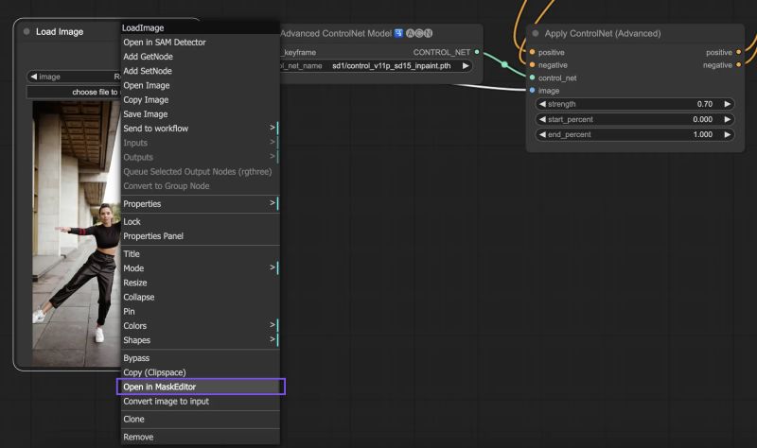The width and height of the screenshot is (757, 448).
Task: Increase start_percent with right arrow
Action: (x=727, y=119)
